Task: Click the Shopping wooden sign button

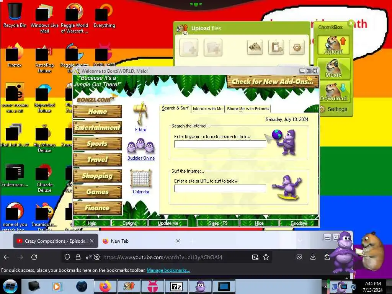Action: click(x=98, y=176)
